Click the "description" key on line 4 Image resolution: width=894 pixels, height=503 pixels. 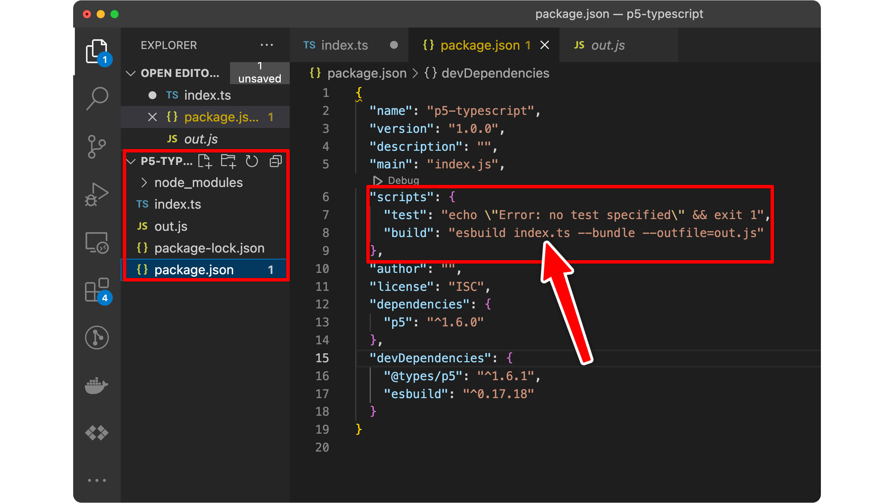point(416,147)
